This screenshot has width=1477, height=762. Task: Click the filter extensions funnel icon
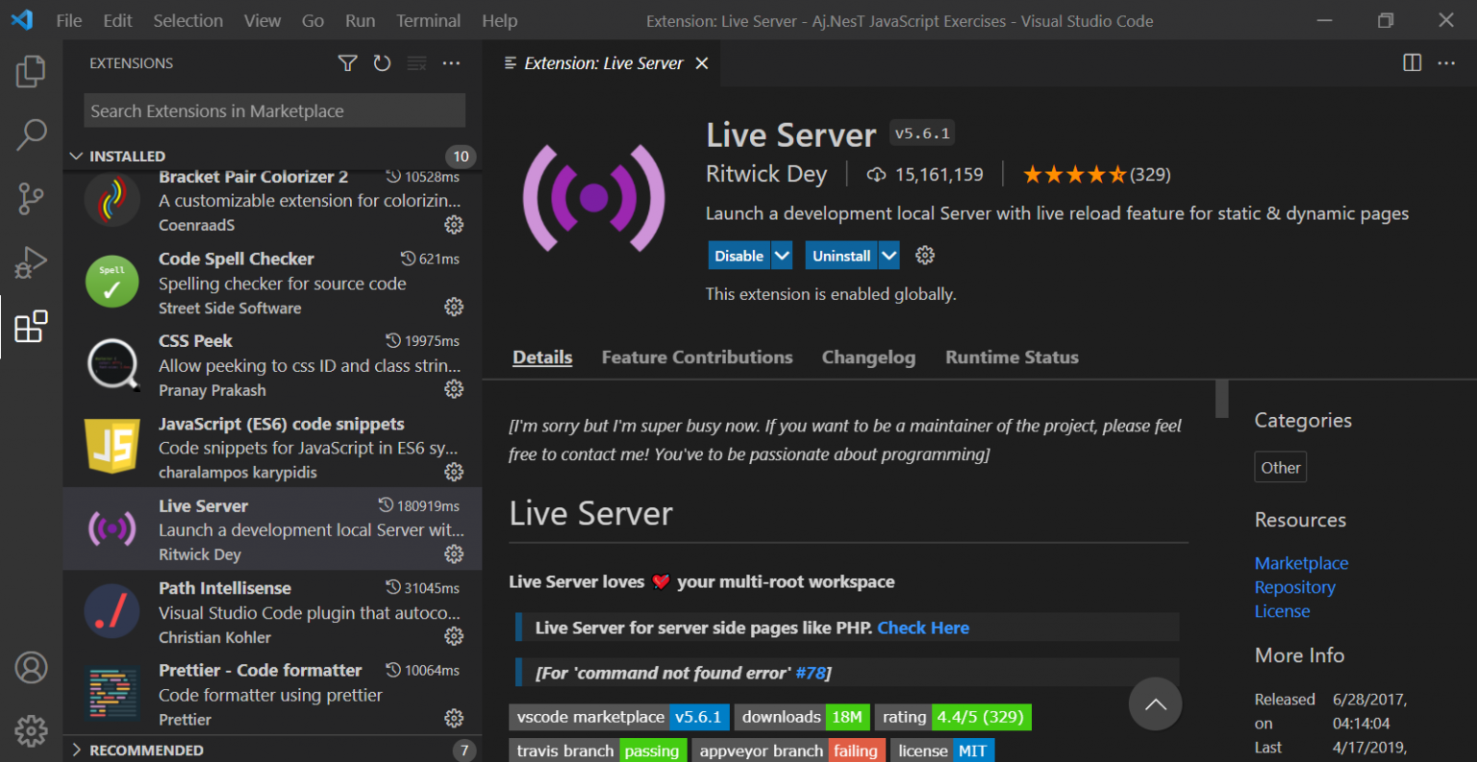pos(347,63)
